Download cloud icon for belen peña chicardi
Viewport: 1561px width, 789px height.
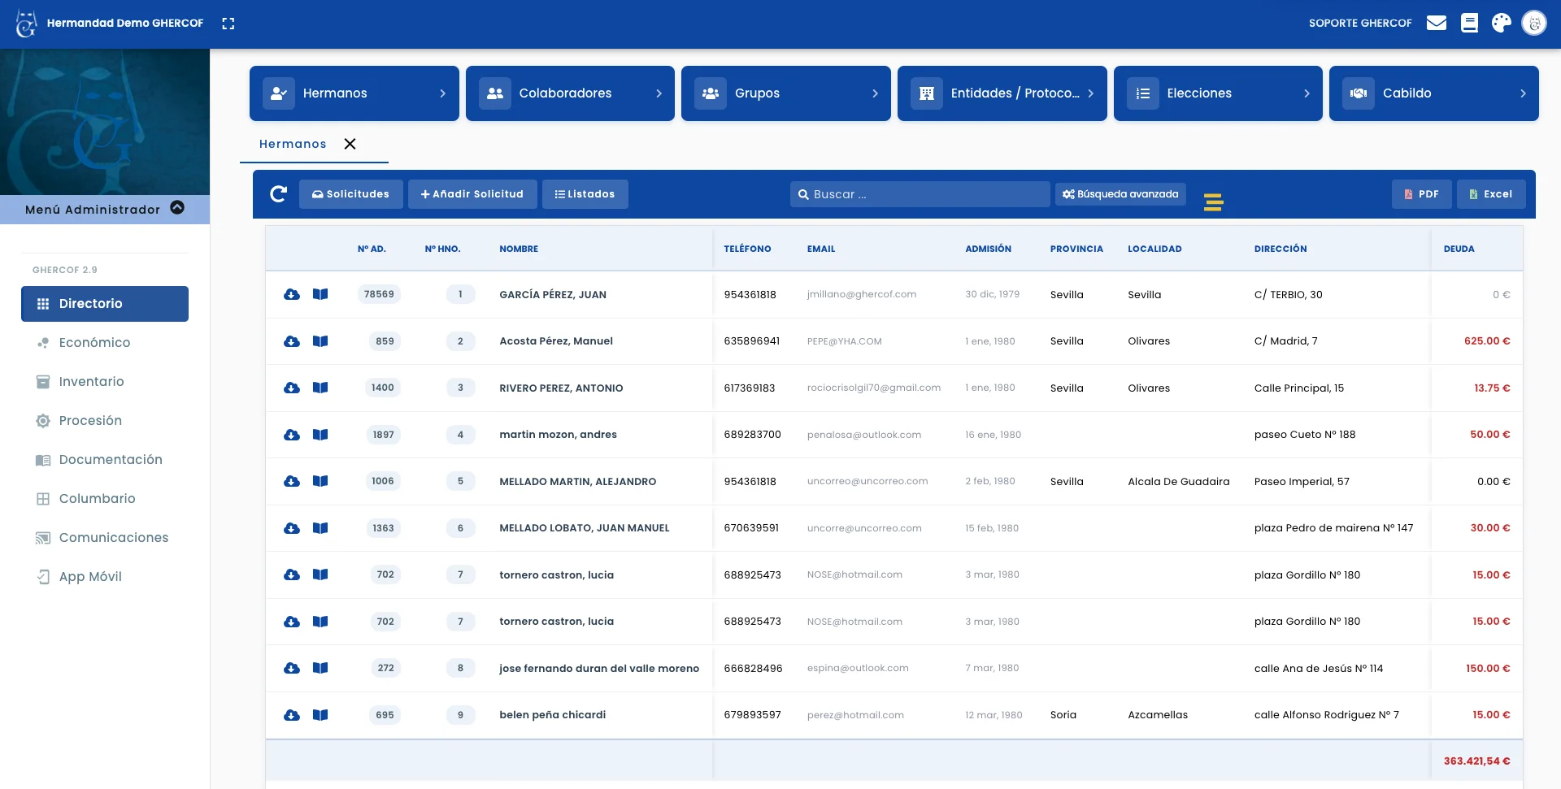point(292,715)
